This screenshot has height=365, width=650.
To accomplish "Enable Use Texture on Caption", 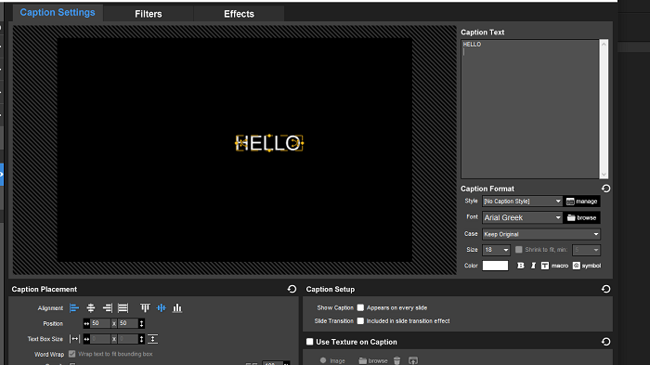I will [x=309, y=342].
